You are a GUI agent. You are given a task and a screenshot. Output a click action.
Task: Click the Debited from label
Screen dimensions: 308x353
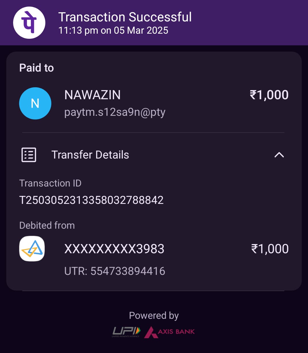point(47,225)
